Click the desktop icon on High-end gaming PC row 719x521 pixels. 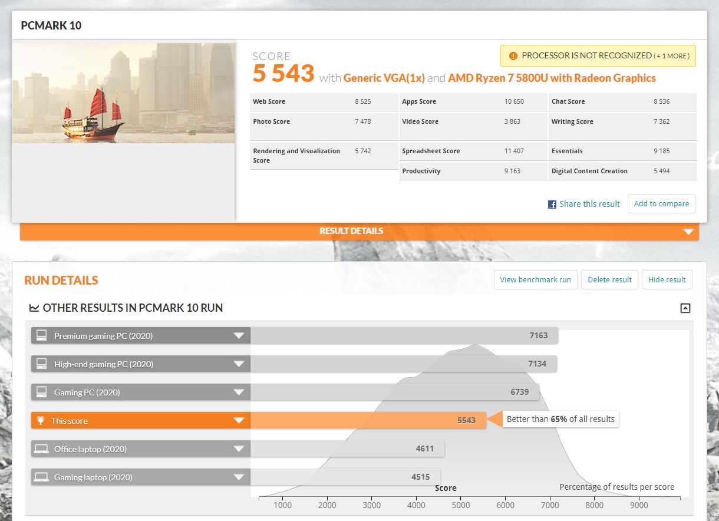pyautogui.click(x=41, y=364)
